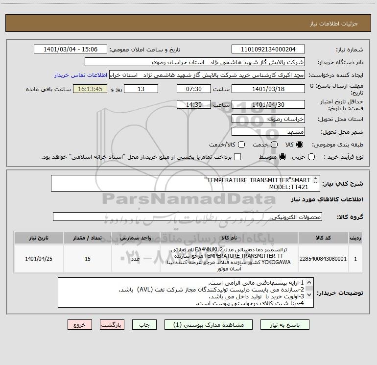
Task: Click the 'بازگشت' back button
Action: click(112, 325)
